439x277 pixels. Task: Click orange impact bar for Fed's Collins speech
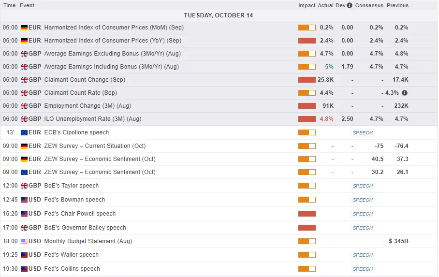point(307,269)
